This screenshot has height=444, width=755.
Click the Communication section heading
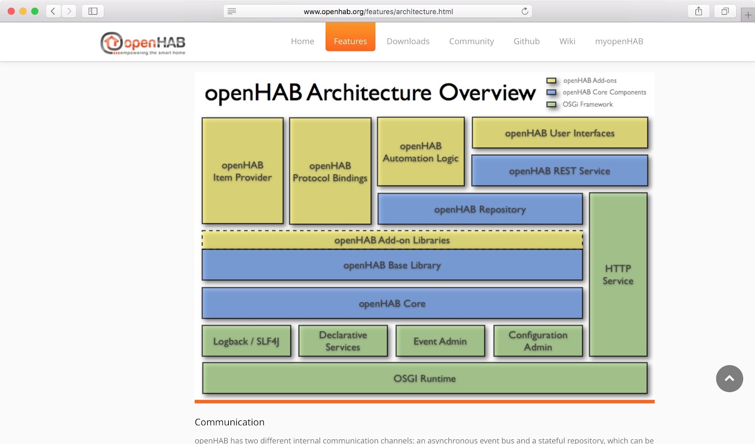[x=229, y=422]
